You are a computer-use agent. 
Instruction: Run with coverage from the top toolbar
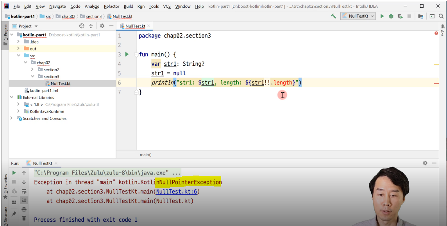[x=400, y=16]
